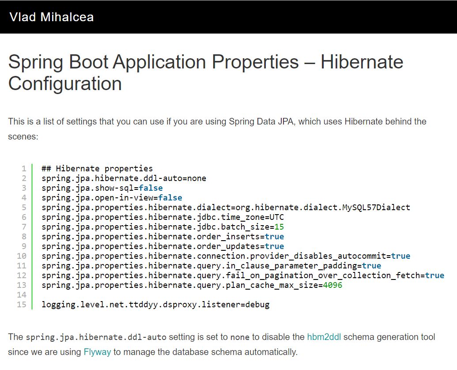Click the MySQL57Dialect dialect line
Image resolution: width=457 pixels, height=370 pixels.
tap(226, 207)
